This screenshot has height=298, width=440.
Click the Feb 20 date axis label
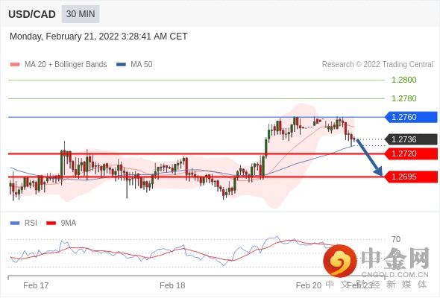[x=309, y=285]
